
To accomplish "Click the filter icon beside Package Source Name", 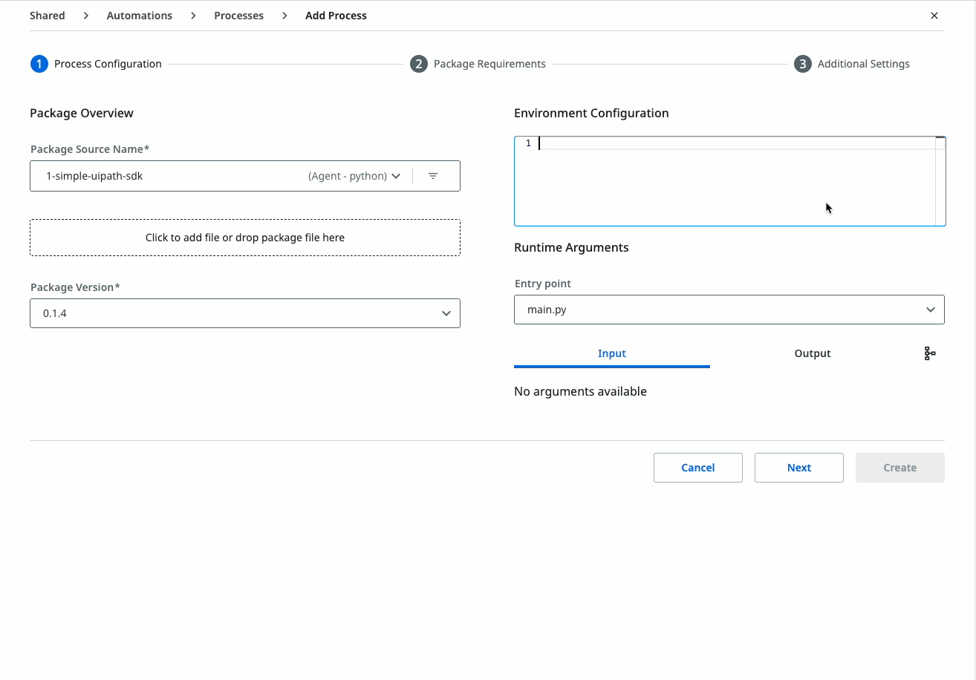I will 433,176.
